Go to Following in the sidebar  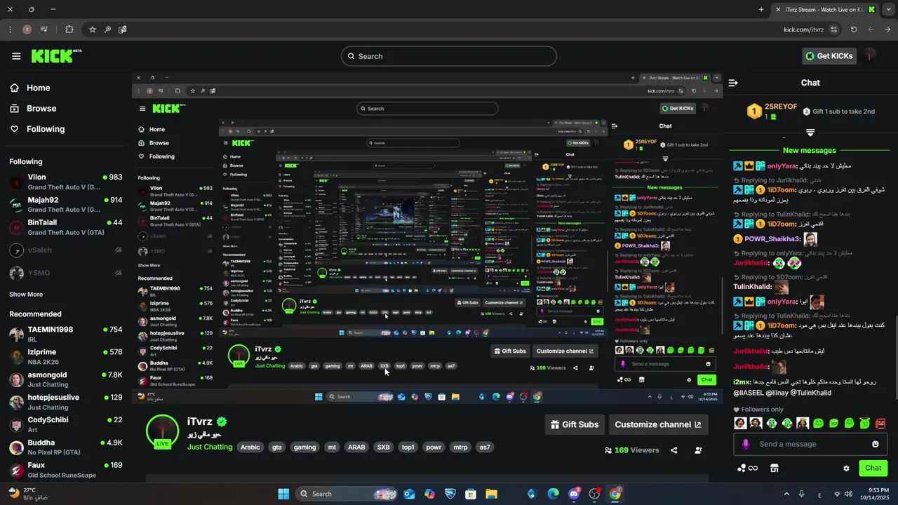pyautogui.click(x=37, y=129)
